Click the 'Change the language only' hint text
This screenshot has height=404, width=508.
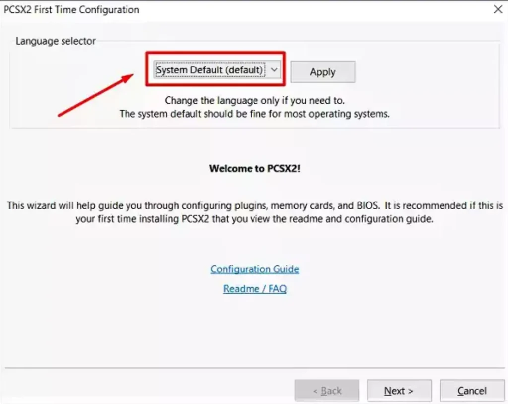click(x=254, y=100)
